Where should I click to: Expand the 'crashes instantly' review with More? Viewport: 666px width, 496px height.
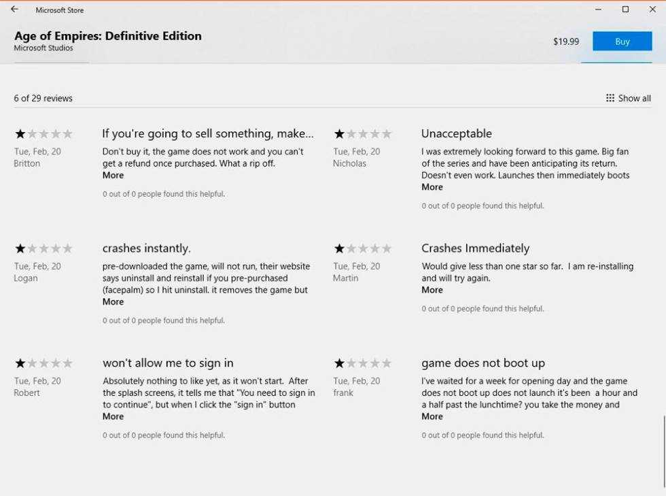tap(113, 301)
